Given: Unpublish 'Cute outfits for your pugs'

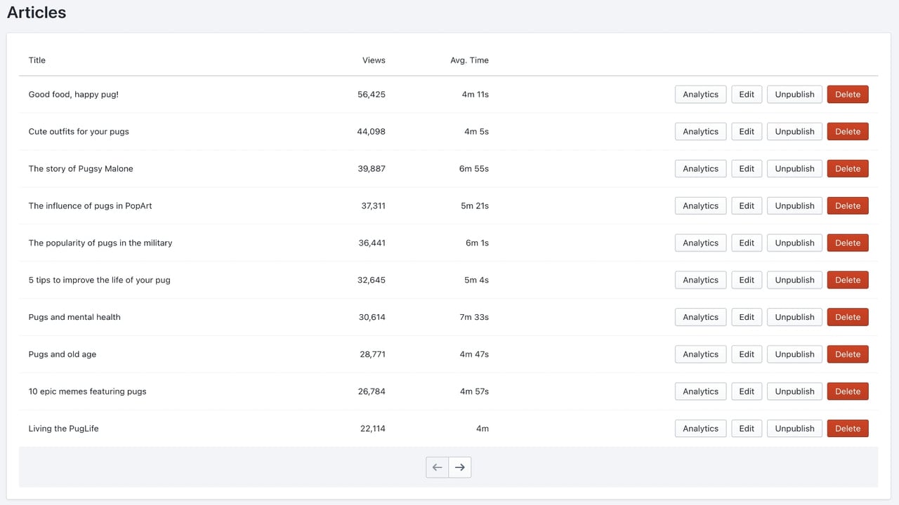Looking at the screenshot, I should [x=794, y=132].
